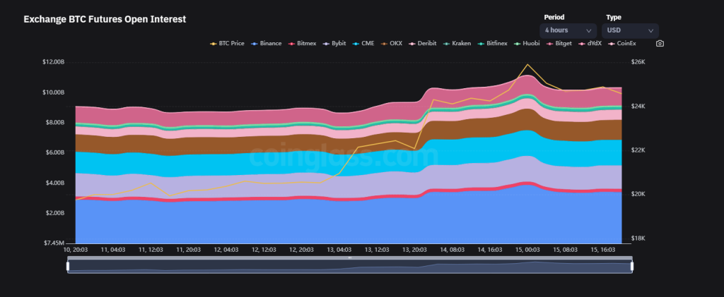This screenshot has width=724, height=297.
Task: Click the 14, 16:03 time label
Action: [490, 250]
